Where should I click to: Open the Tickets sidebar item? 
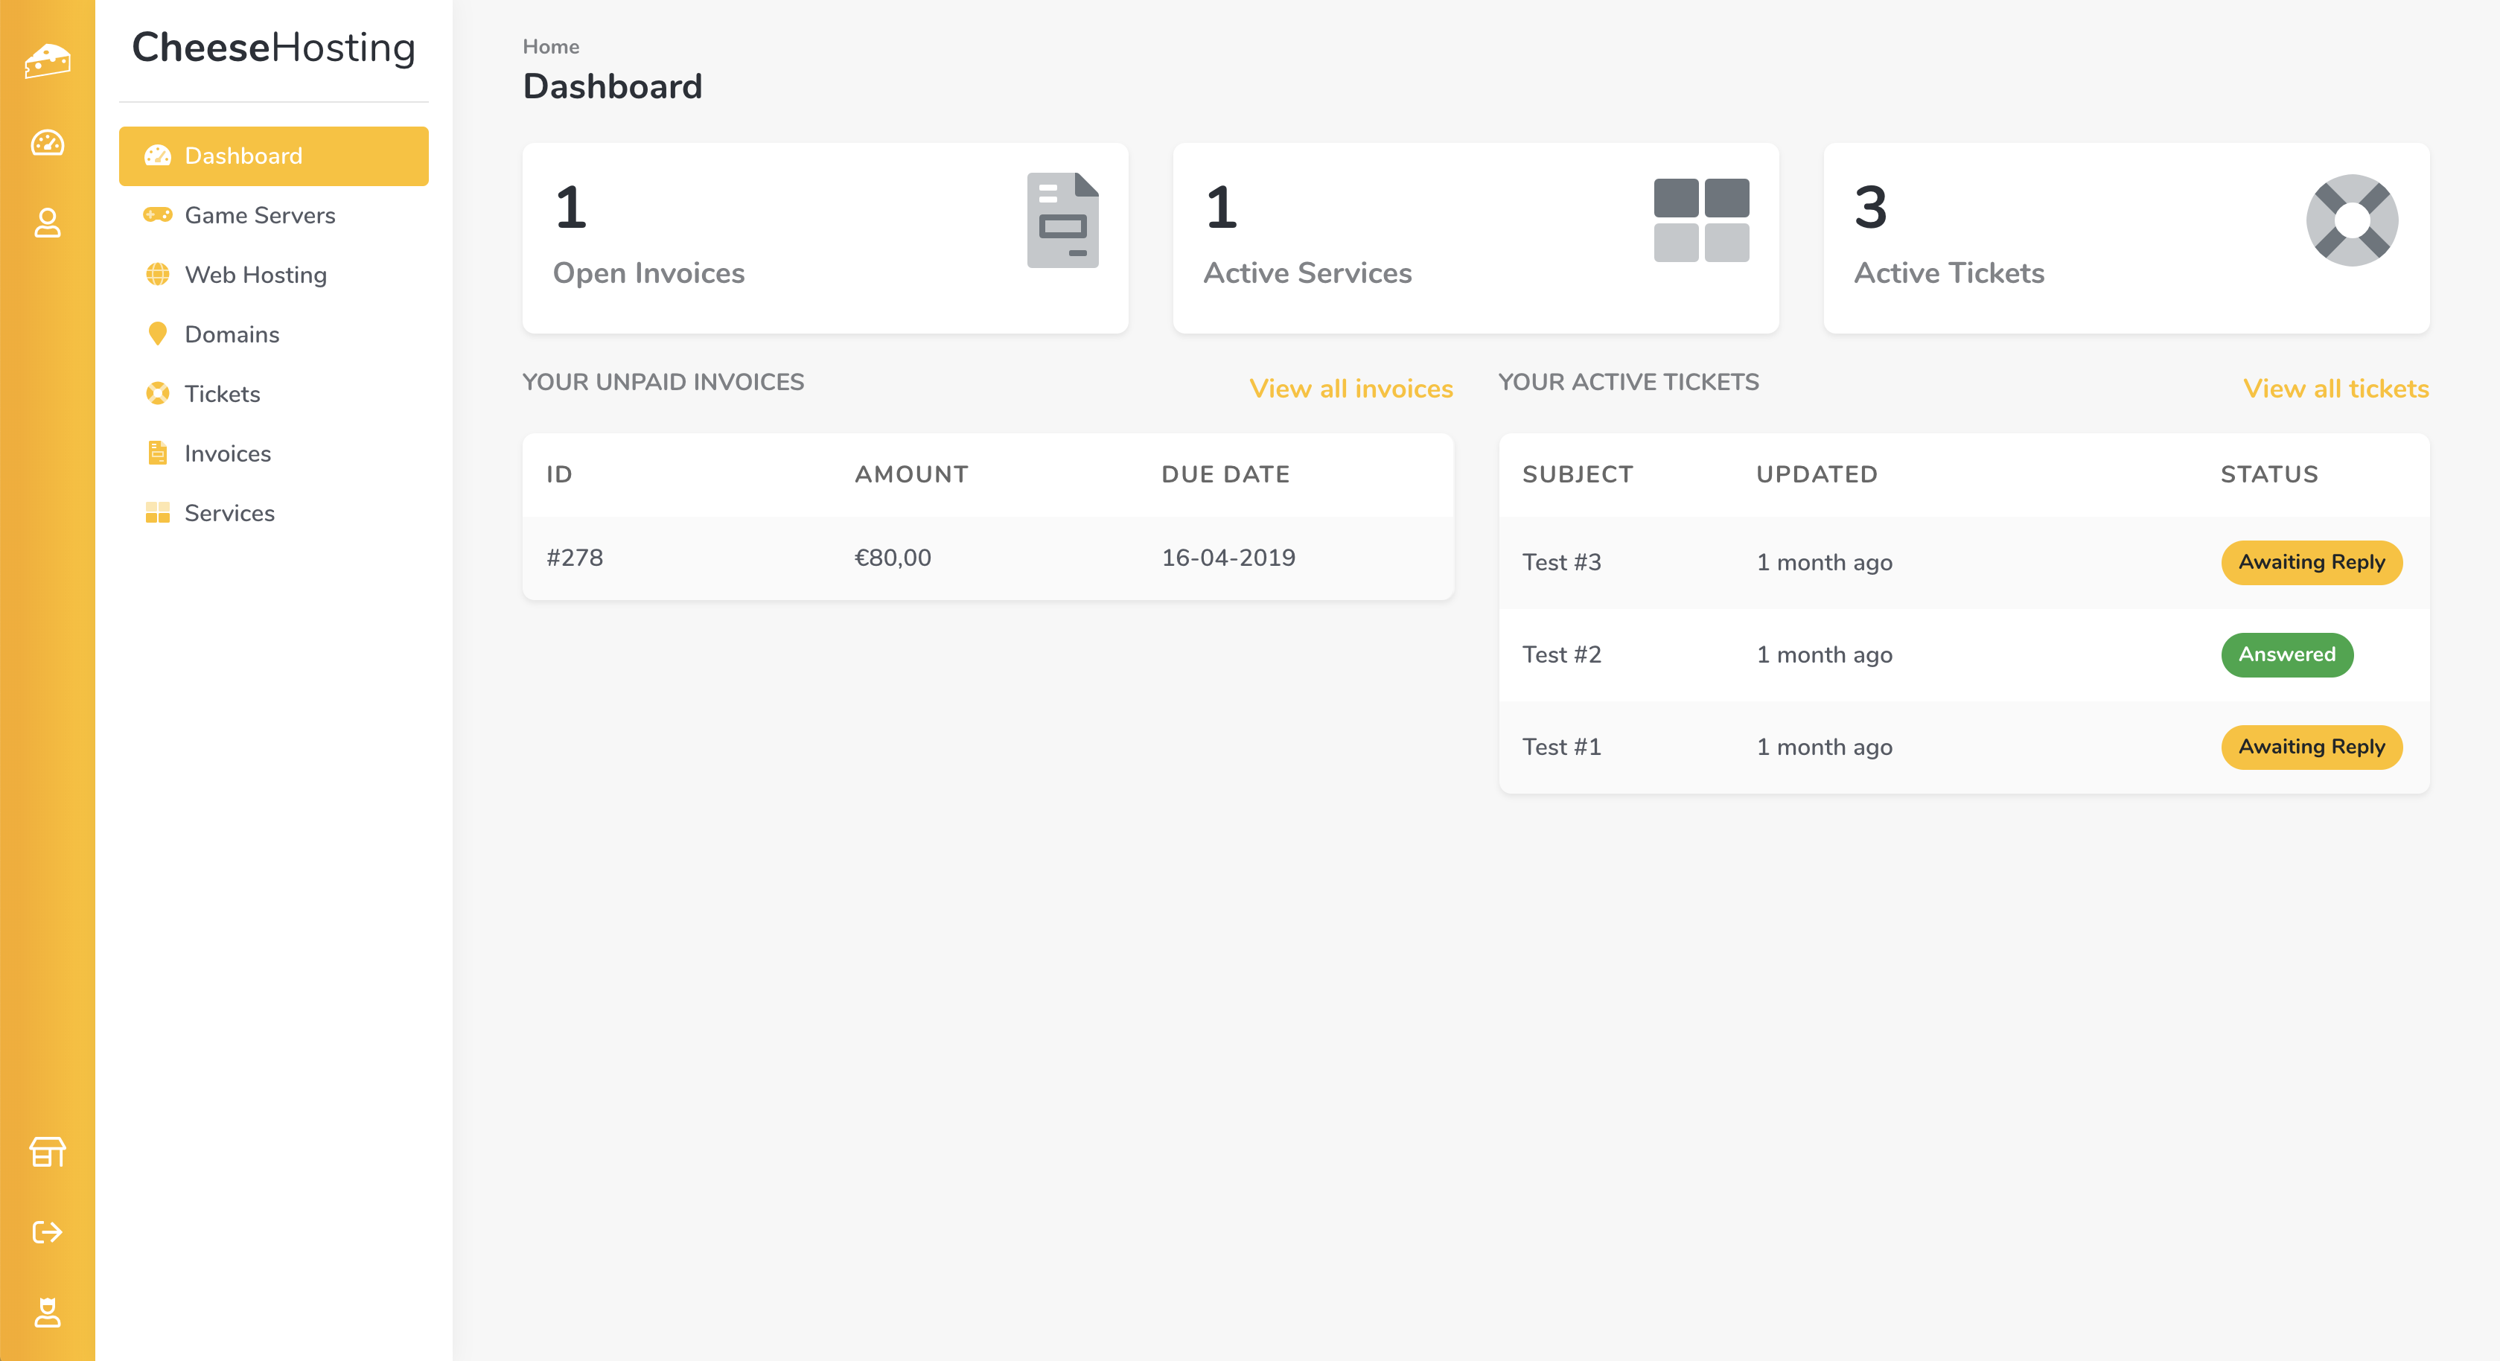[223, 394]
